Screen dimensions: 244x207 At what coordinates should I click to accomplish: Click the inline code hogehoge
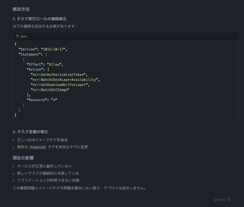click(38, 147)
